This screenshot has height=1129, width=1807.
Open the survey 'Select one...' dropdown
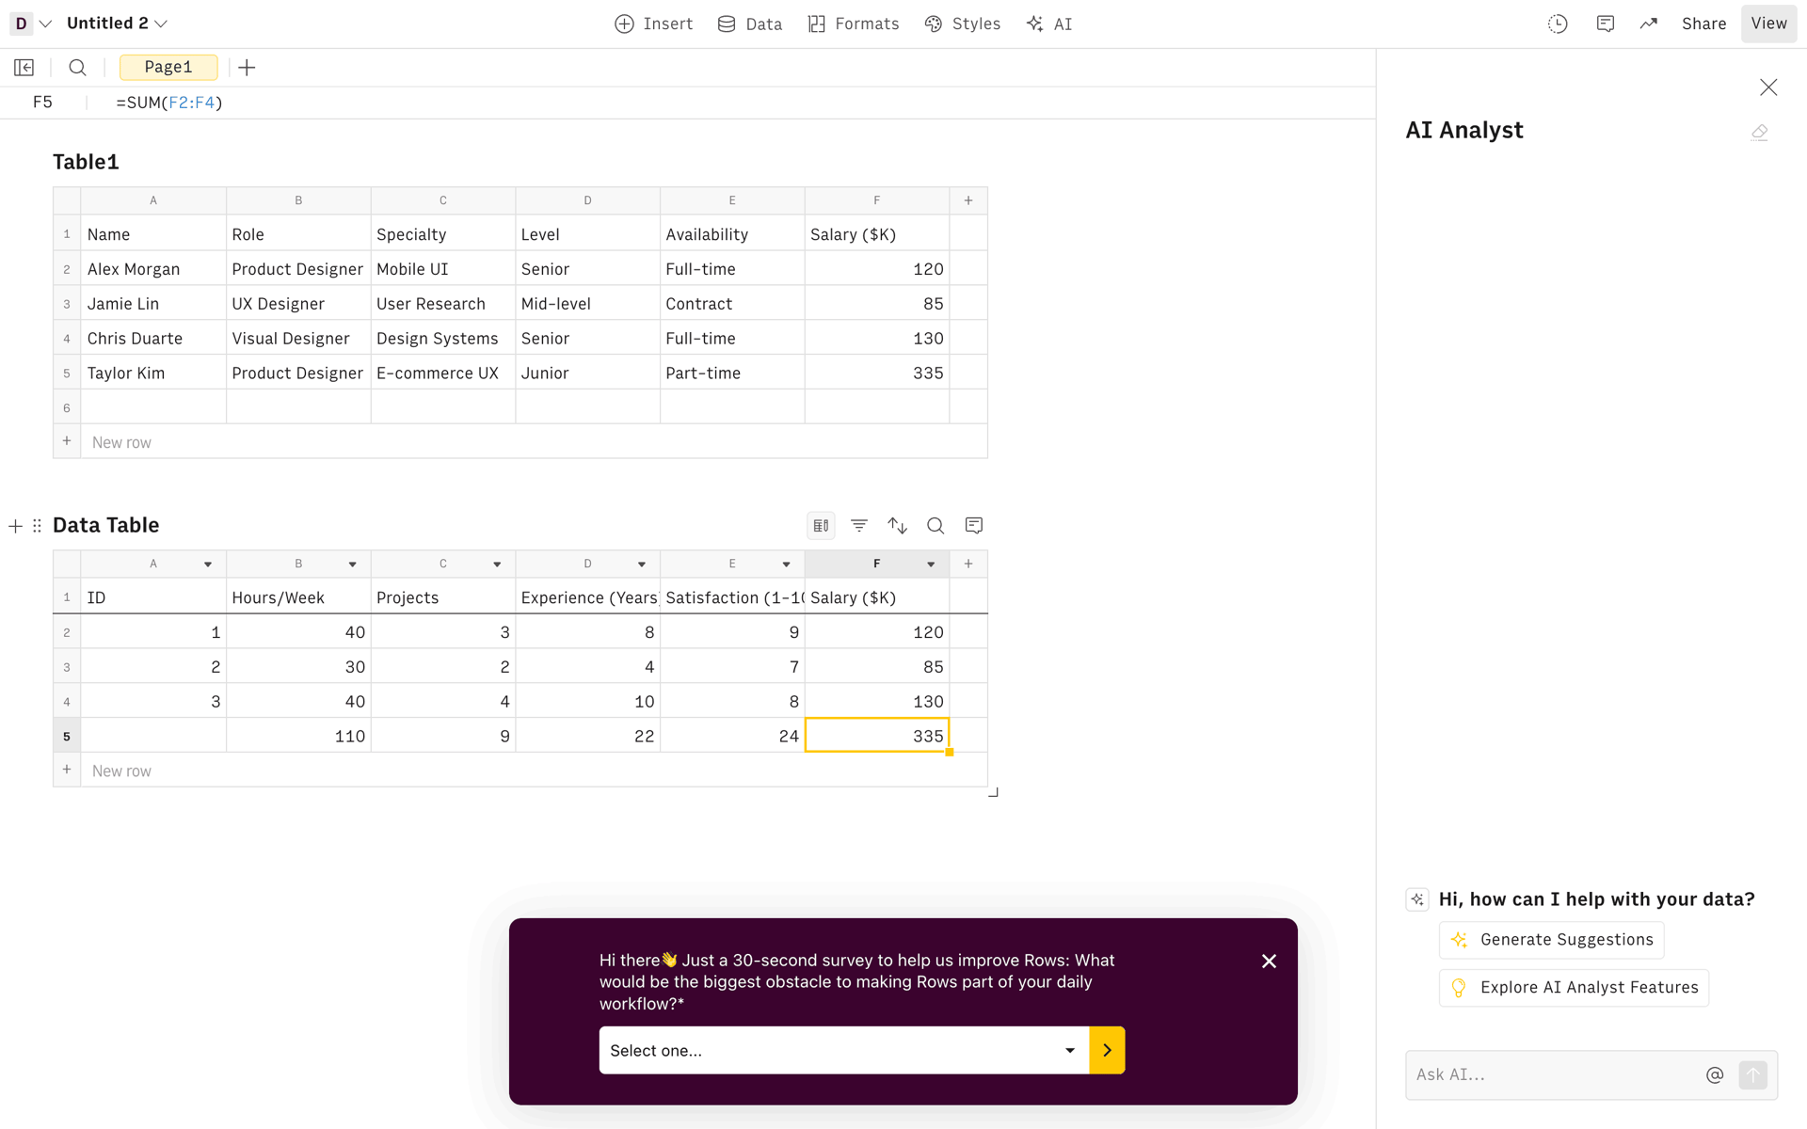tap(844, 1050)
